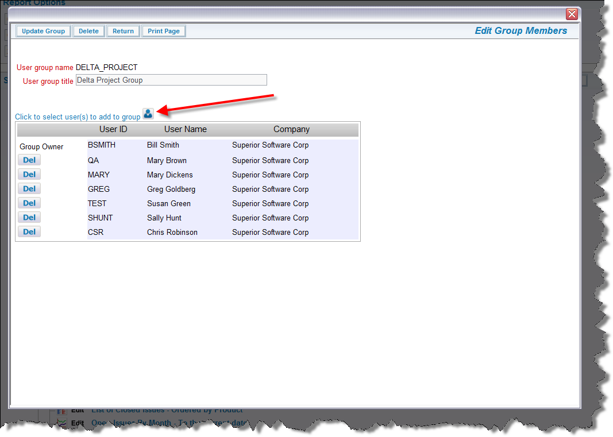Click the User ID column header

(x=113, y=129)
